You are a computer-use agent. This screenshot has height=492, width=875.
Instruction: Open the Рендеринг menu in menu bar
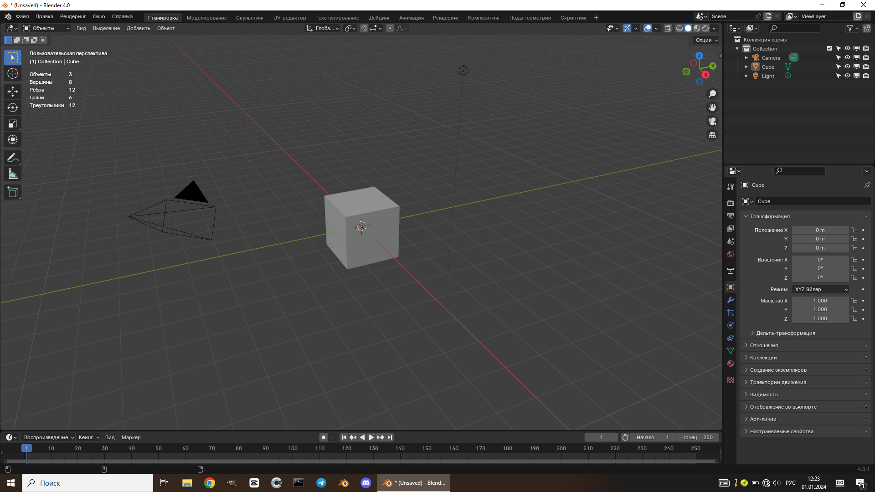click(x=73, y=16)
